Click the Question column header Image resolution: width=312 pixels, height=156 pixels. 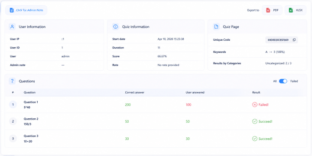[29, 93]
